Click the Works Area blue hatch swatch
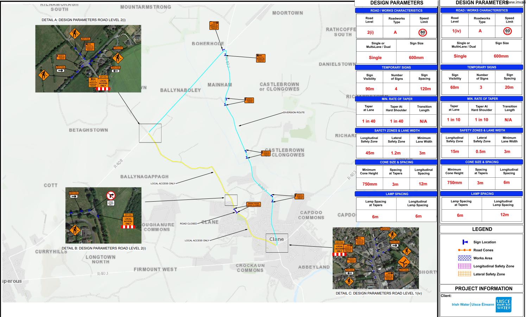Viewport: 526px width, 317px height. [464, 258]
